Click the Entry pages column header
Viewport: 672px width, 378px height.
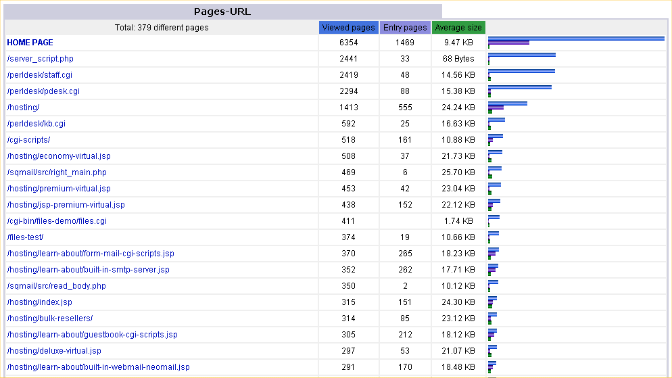405,28
